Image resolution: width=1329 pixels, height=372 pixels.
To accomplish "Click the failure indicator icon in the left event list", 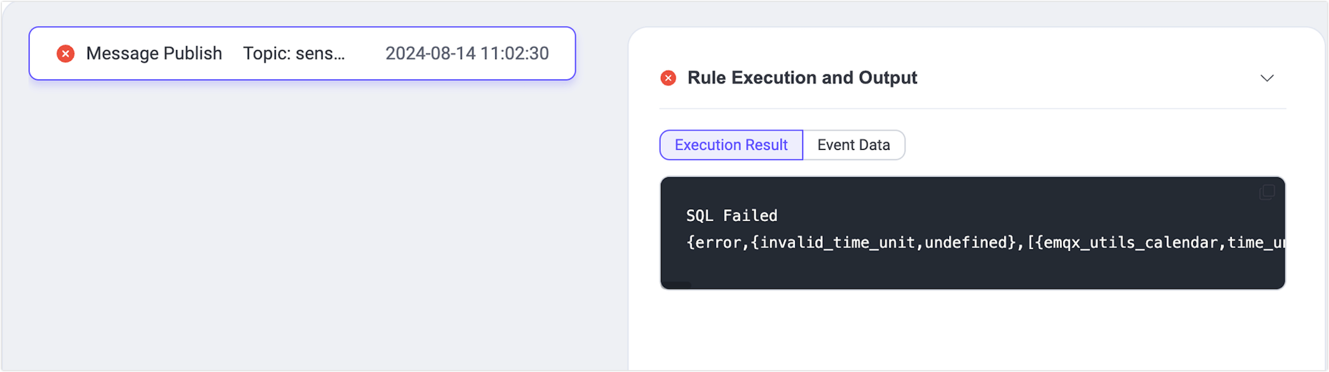I will coord(65,53).
